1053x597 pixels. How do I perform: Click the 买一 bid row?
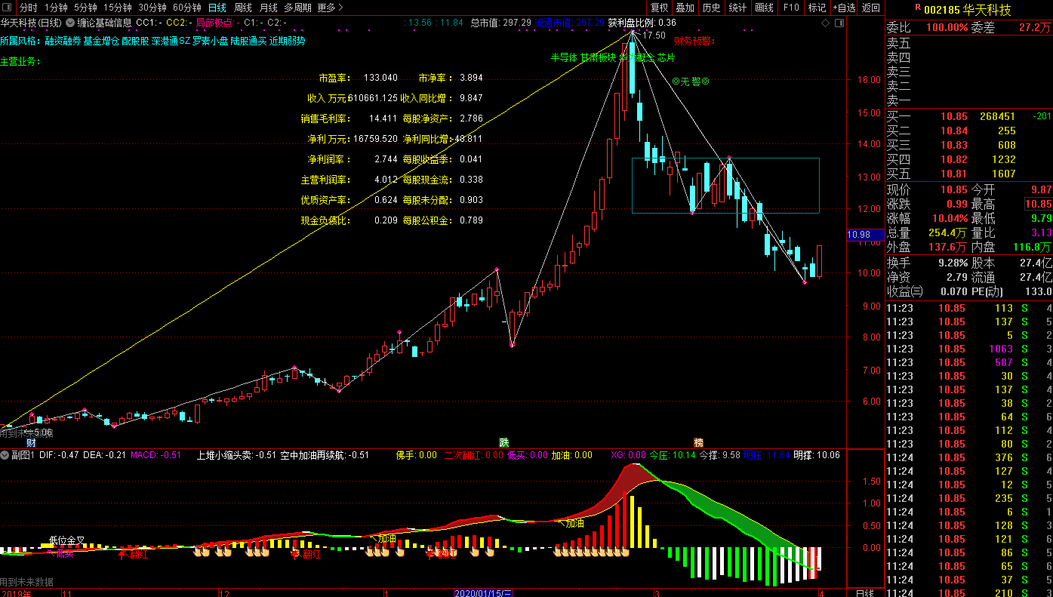[x=969, y=116]
